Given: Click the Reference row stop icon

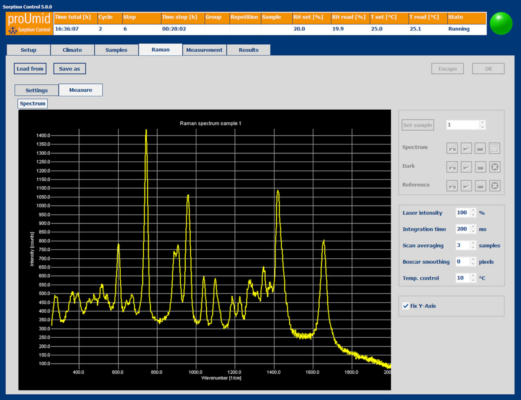Looking at the screenshot, I should point(480,186).
